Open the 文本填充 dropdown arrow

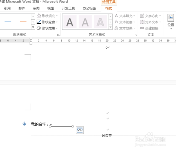click(134, 16)
